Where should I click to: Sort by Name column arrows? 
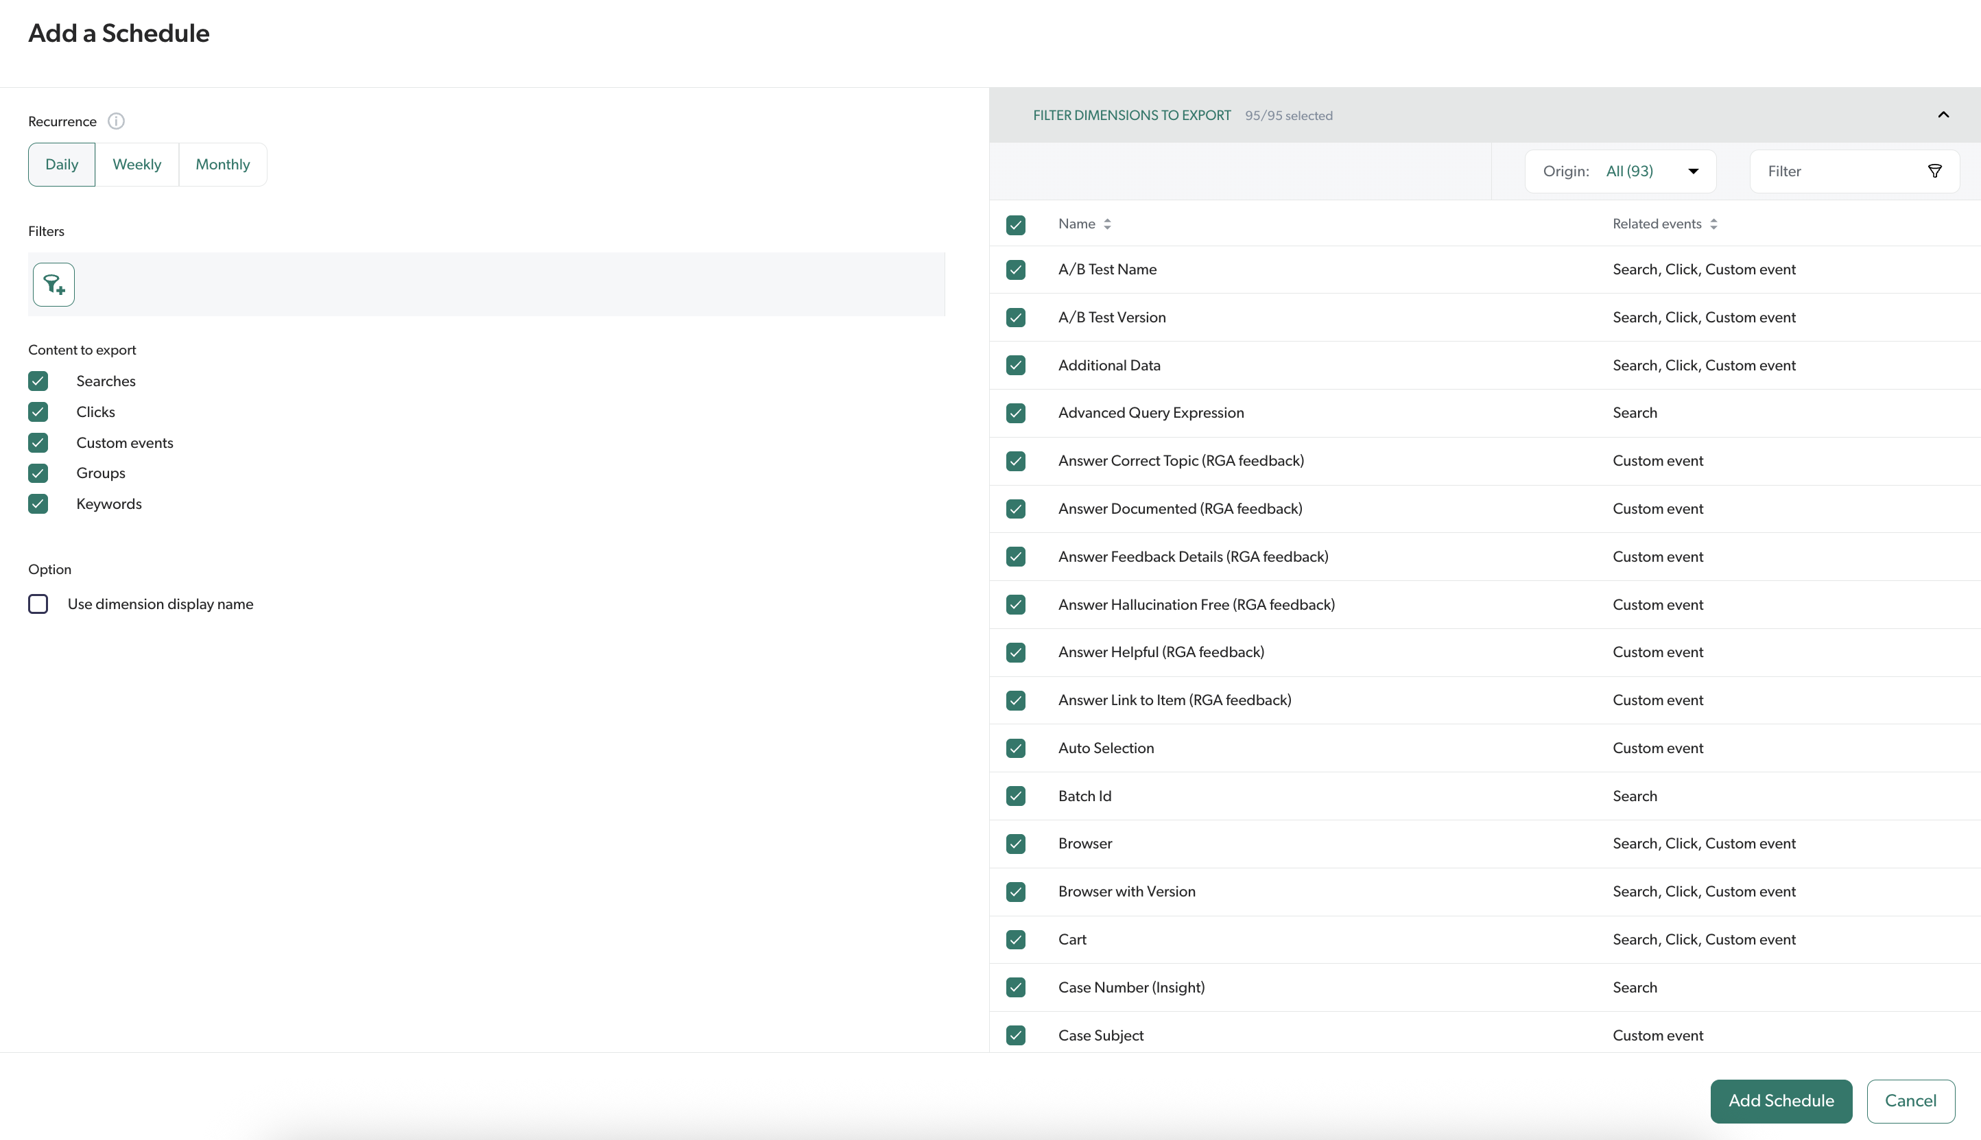(1107, 224)
